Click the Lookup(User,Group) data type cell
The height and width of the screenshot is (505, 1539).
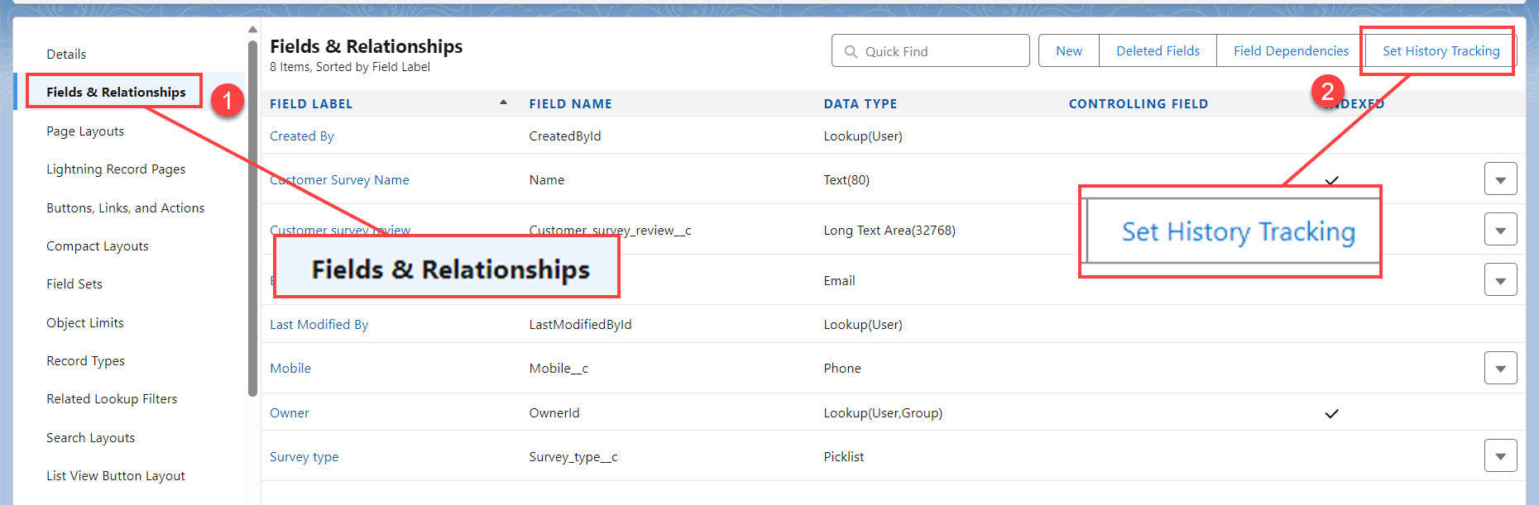click(x=883, y=412)
